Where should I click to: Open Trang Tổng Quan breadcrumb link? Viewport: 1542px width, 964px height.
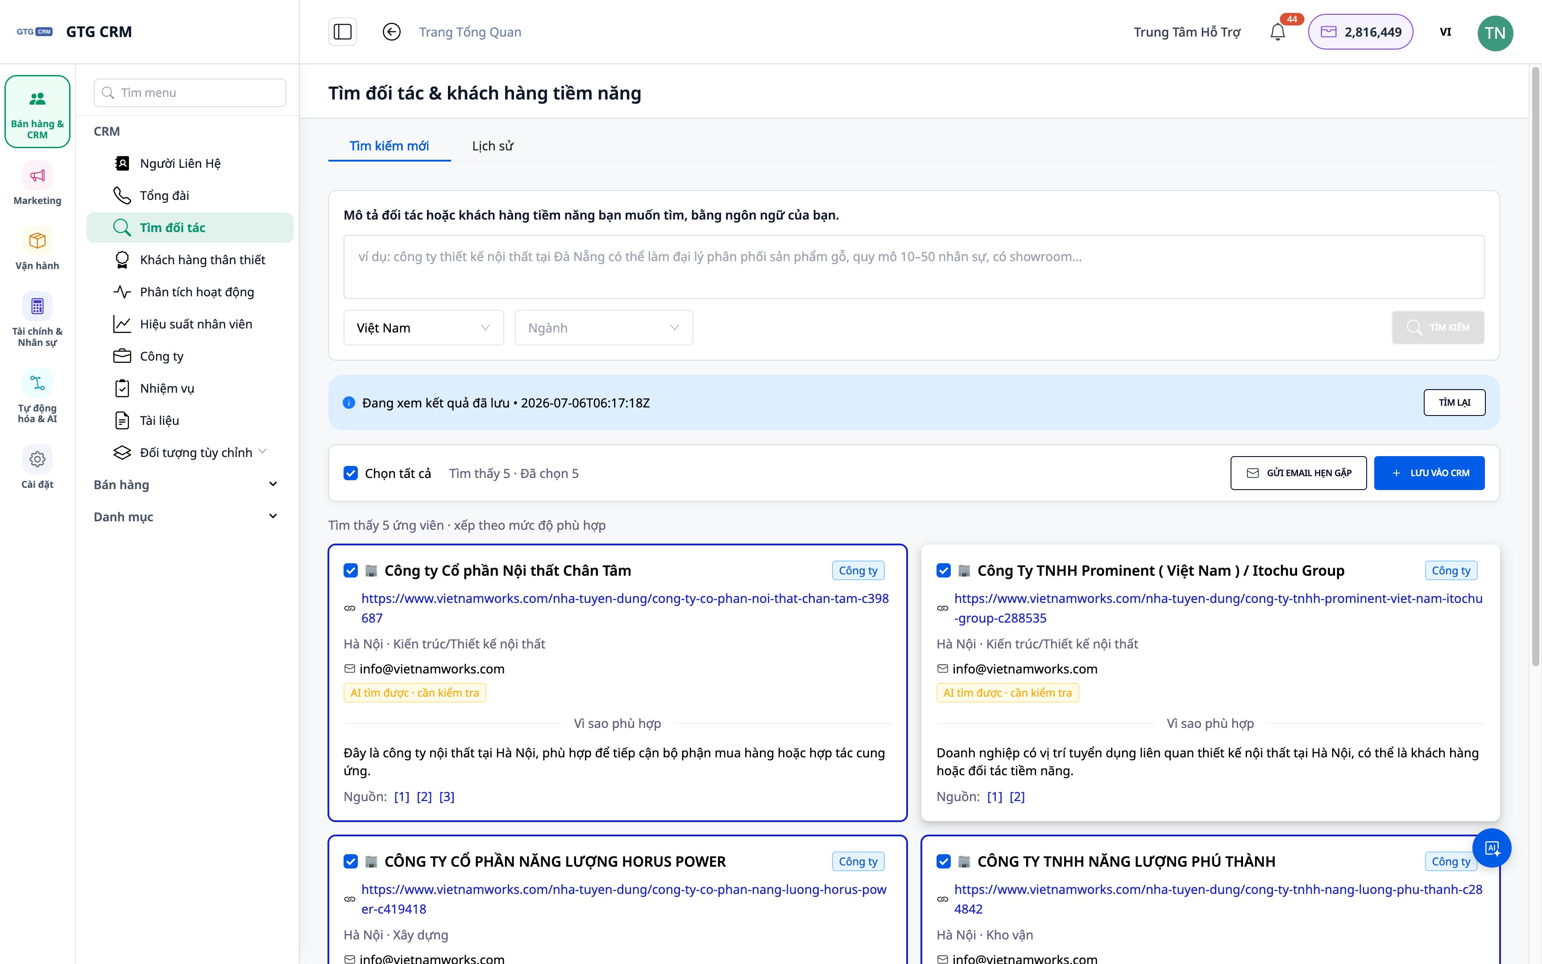470,32
